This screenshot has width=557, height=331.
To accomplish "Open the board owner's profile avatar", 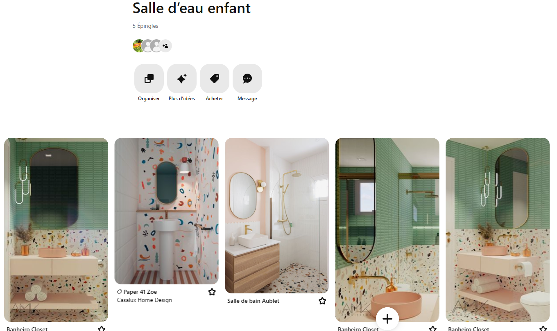I will [138, 46].
